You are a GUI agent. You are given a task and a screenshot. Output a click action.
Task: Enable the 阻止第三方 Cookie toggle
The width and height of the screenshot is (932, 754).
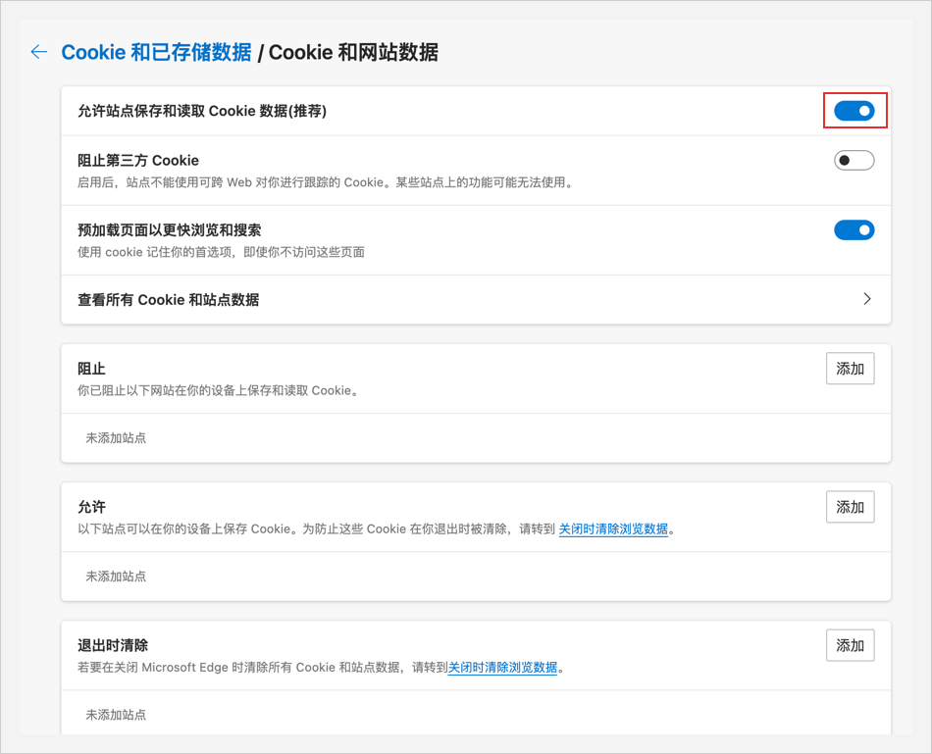coord(854,161)
